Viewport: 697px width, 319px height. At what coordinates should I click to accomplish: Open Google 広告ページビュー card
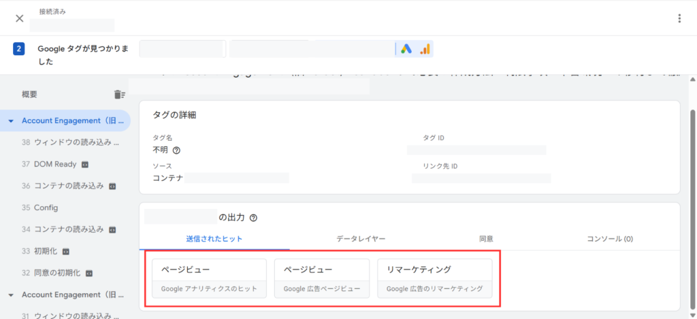[x=322, y=278]
